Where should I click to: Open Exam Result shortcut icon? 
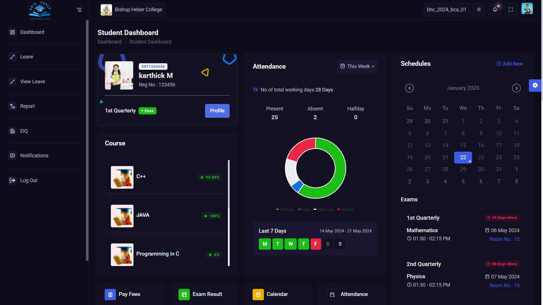[184, 295]
